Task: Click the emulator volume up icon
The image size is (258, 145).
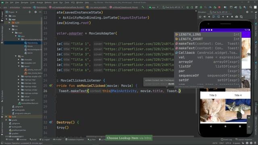Action: point(204,17)
